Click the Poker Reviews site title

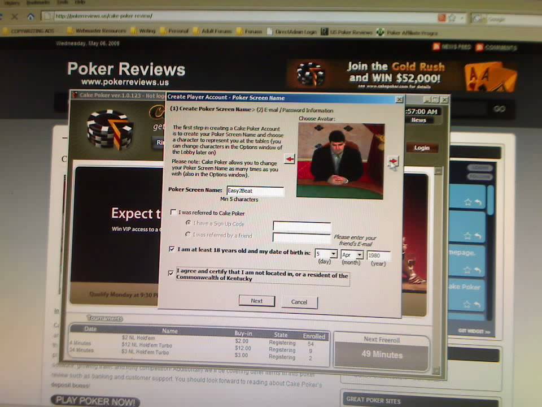click(x=126, y=69)
